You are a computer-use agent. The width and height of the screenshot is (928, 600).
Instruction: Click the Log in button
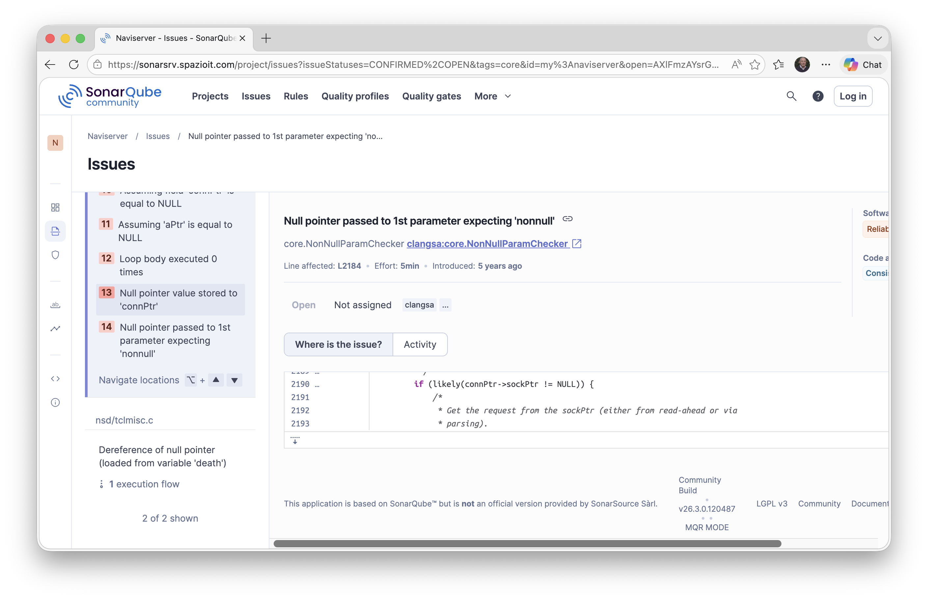click(x=852, y=96)
